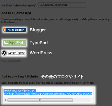Image resolution: width=112 pixels, height=106 pixels.
Task: Click the TypePad logo button
Action: [x=15, y=43]
